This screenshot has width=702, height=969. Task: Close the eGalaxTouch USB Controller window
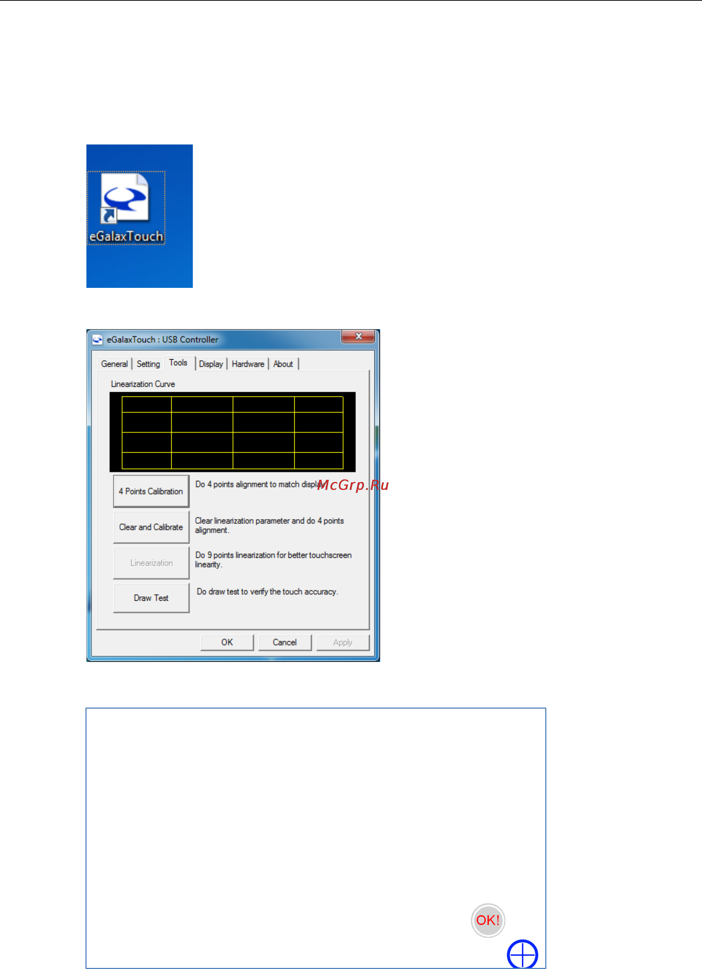pyautogui.click(x=358, y=336)
